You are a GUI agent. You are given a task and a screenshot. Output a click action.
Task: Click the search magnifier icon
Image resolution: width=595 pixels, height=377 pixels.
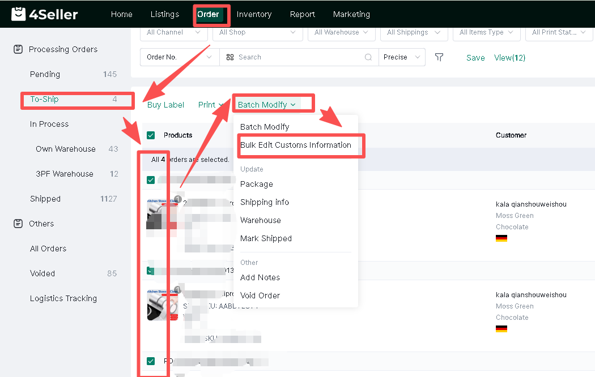pos(368,57)
